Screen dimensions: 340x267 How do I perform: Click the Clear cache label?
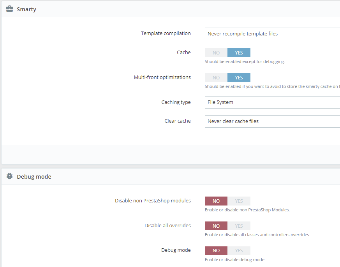pos(178,121)
